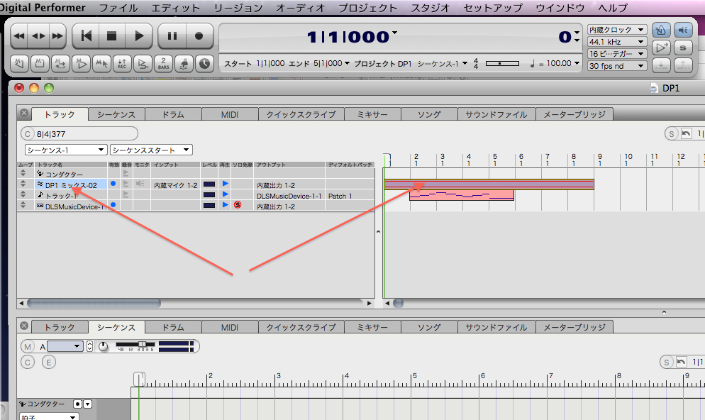Rewind to sequence start button
The image size is (705, 420).
(86, 36)
